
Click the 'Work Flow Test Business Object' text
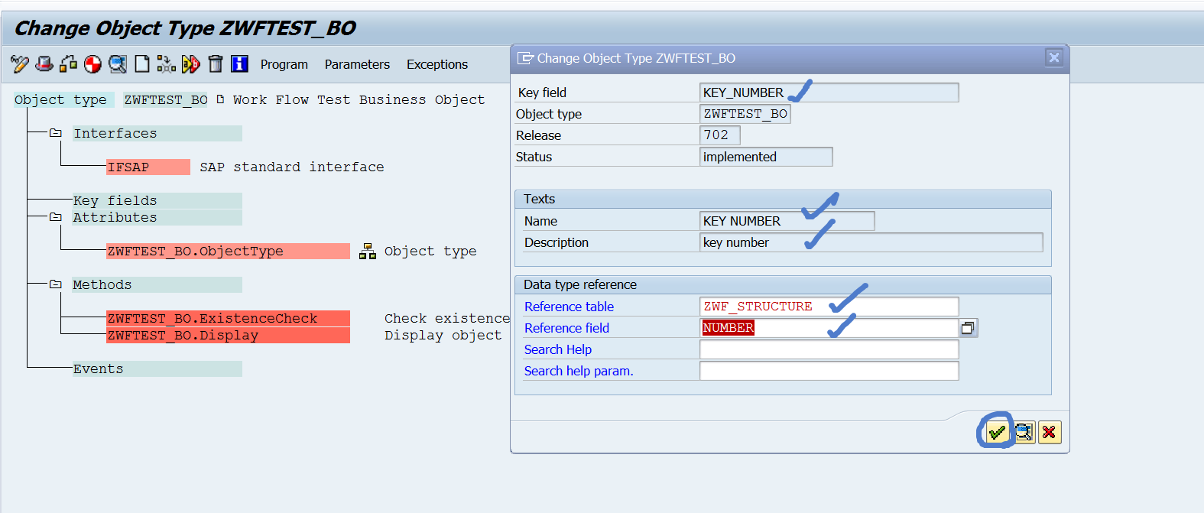(359, 99)
